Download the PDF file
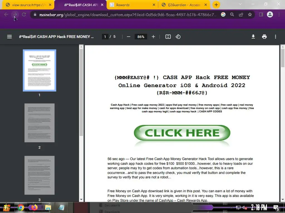Screen dimensions: 285x213 tap(253, 37)
